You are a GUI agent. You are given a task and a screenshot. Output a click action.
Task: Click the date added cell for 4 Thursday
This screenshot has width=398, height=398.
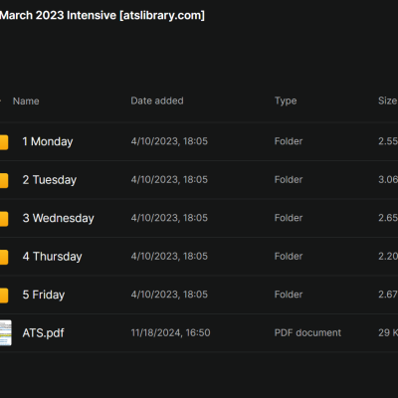[x=169, y=256]
